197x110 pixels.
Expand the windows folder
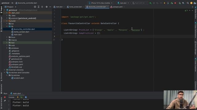[x=7, y=48]
